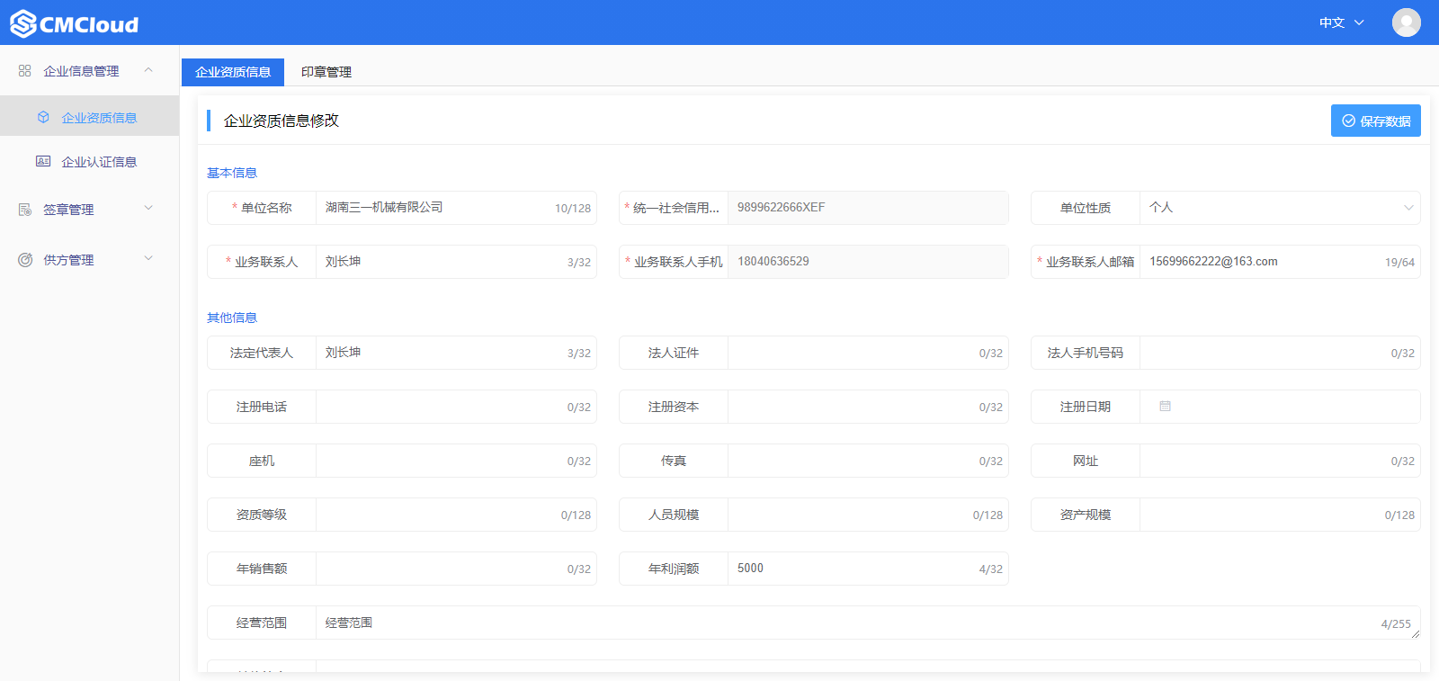The width and height of the screenshot is (1439, 681).
Task: Click the 经营范围 textarea resize handle
Action: click(1416, 634)
